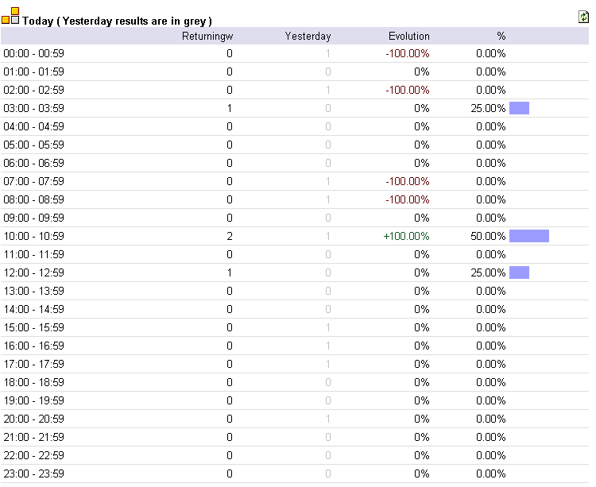Click the Today section title text

117,21
